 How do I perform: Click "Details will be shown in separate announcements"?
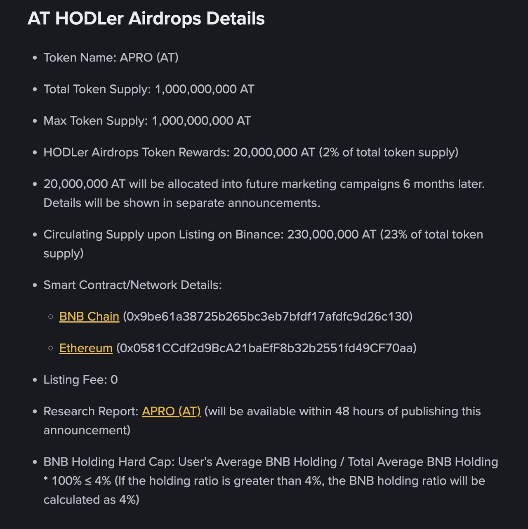182,203
